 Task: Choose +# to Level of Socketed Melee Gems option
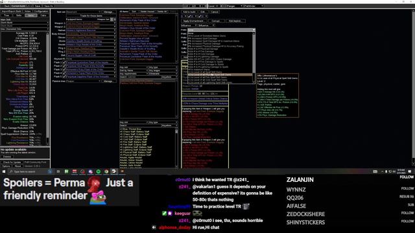coord(220,36)
